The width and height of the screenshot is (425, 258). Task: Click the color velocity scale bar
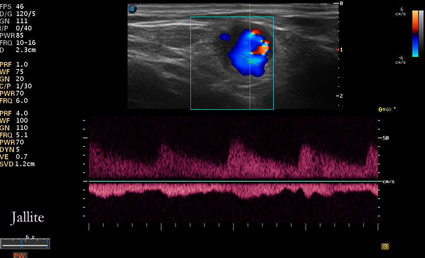[x=415, y=34]
